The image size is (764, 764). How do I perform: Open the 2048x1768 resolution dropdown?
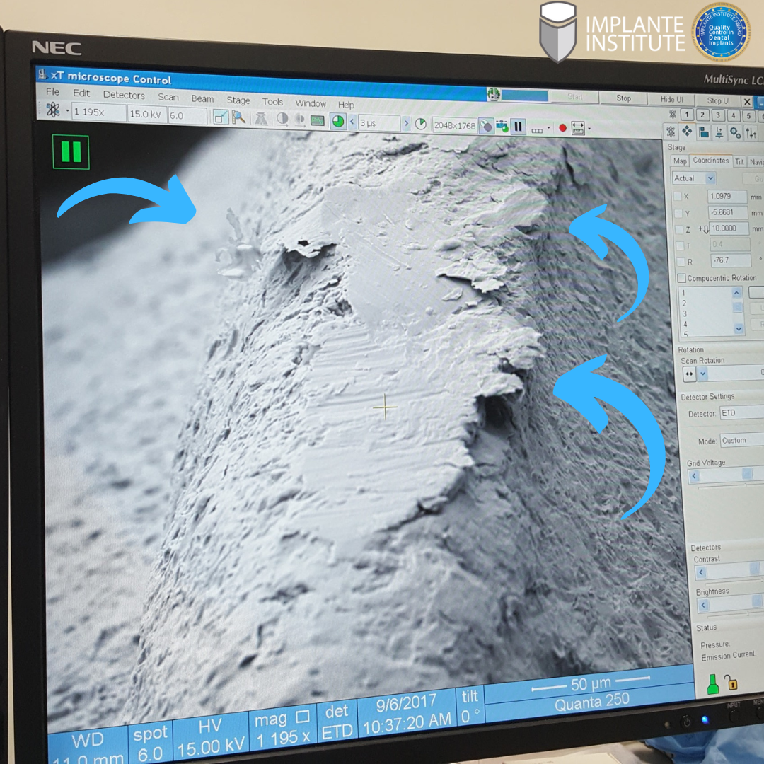point(454,125)
